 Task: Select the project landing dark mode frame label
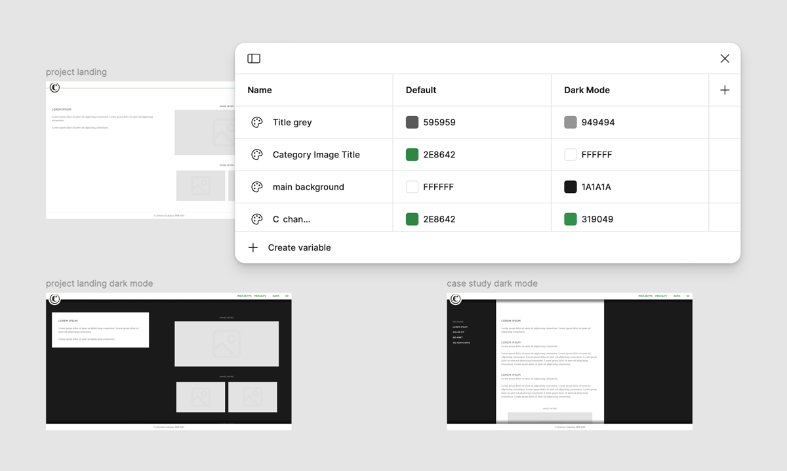point(99,283)
